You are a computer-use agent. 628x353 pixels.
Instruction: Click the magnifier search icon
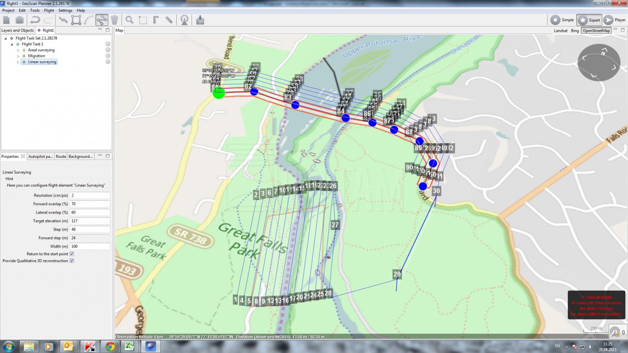130,20
